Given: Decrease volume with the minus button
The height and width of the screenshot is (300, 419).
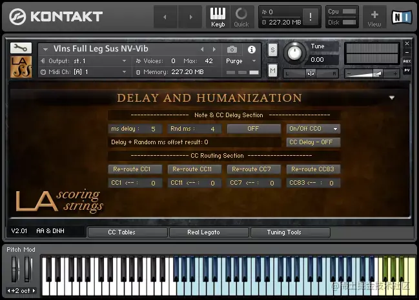Looking at the screenshot, I should 349,73.
